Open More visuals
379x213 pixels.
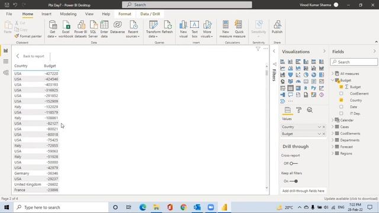(207, 29)
